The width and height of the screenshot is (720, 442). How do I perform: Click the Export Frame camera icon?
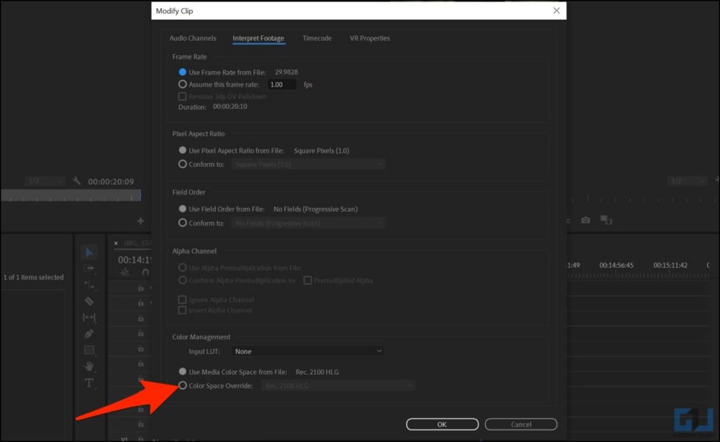(586, 219)
